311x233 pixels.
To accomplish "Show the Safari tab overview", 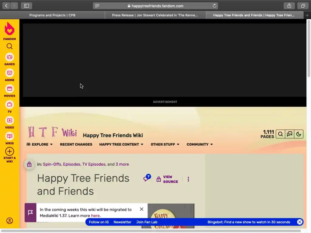I will [x=303, y=6].
